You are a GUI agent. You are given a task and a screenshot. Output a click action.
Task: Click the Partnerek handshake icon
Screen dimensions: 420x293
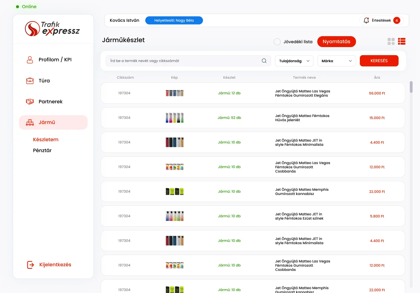(x=30, y=102)
